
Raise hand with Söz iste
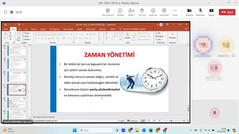142,12
